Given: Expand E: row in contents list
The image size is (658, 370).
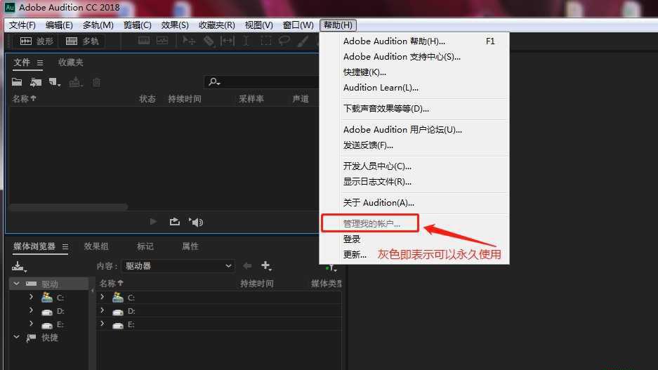Looking at the screenshot, I should pyautogui.click(x=102, y=324).
